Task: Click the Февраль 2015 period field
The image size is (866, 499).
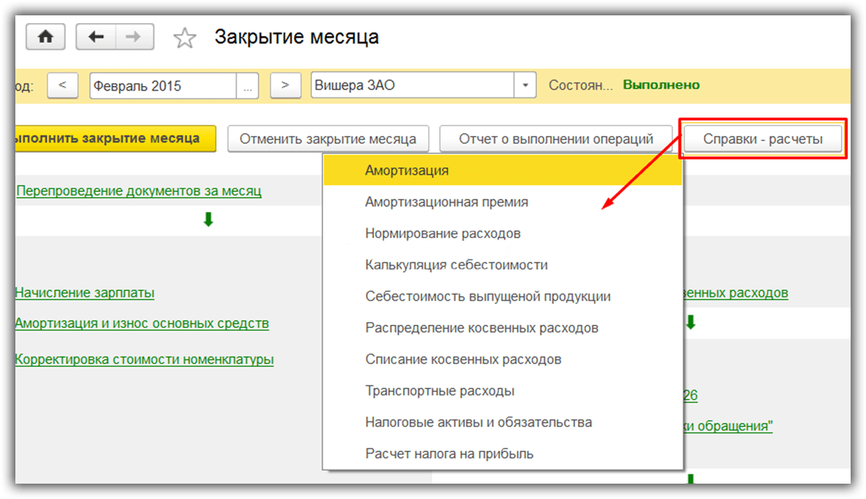Action: (163, 86)
